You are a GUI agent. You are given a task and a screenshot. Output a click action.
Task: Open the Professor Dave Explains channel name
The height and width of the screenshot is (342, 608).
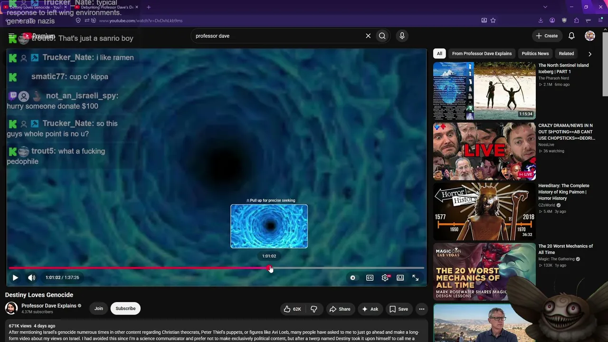49,306
